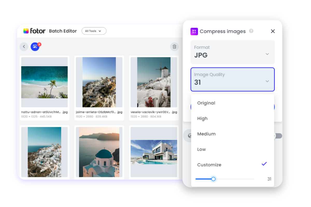
Task: Open the nattu-adnan beach image thumbnail
Action: coord(44,82)
